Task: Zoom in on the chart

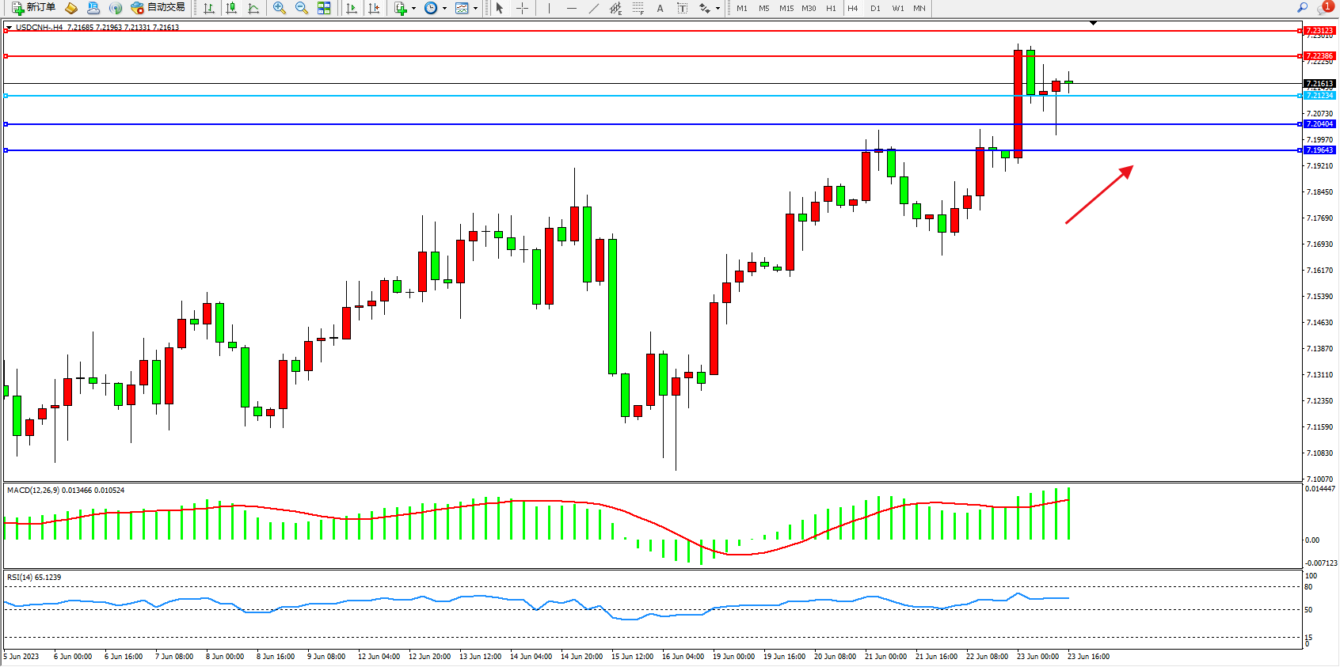Action: pos(279,8)
